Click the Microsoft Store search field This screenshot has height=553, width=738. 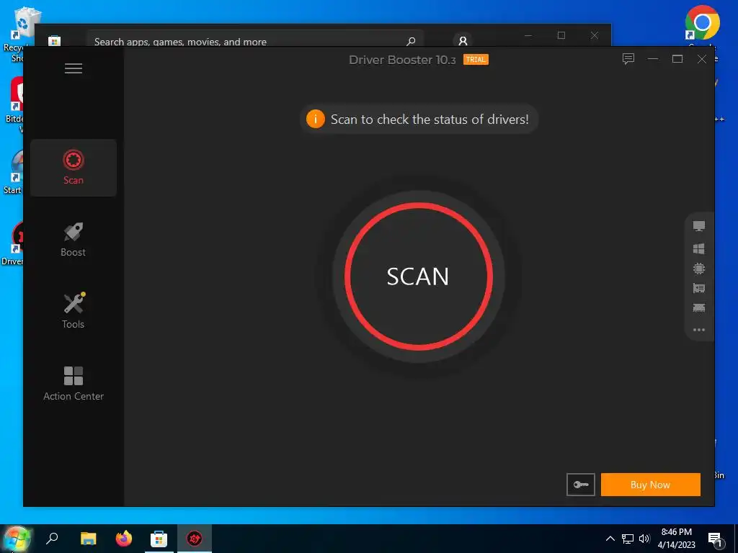[254, 40]
